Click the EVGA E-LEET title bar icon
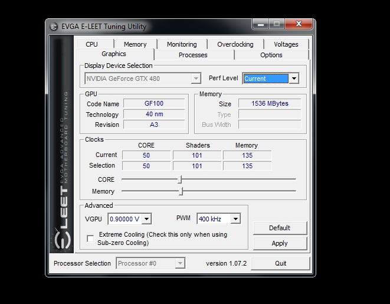Screen dimensions: 390x304 click(53, 26)
